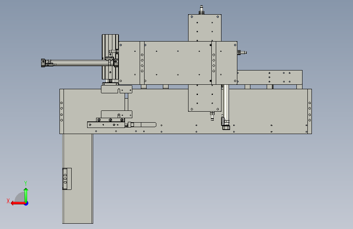The height and width of the screenshot is (229, 353).
Task: Select the horizontal clamp handle bar on base
Action: [144, 125]
